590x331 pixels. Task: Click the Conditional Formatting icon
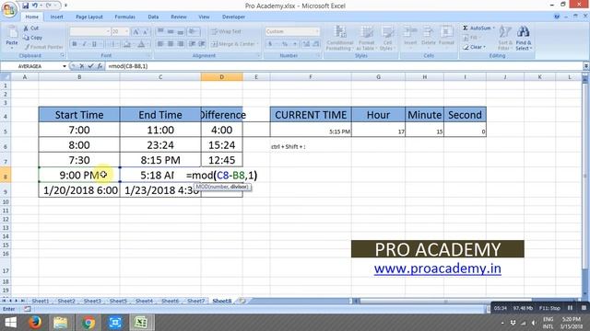point(340,32)
